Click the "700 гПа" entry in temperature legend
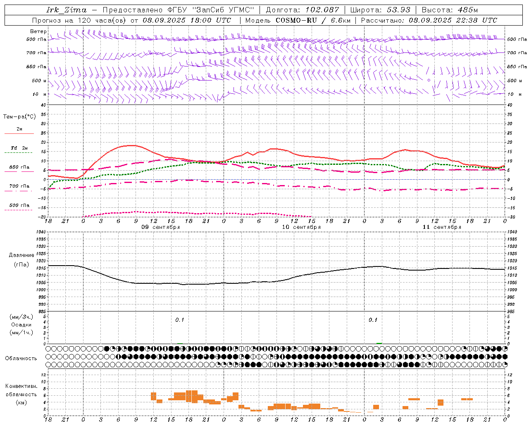 [x=19, y=186]
